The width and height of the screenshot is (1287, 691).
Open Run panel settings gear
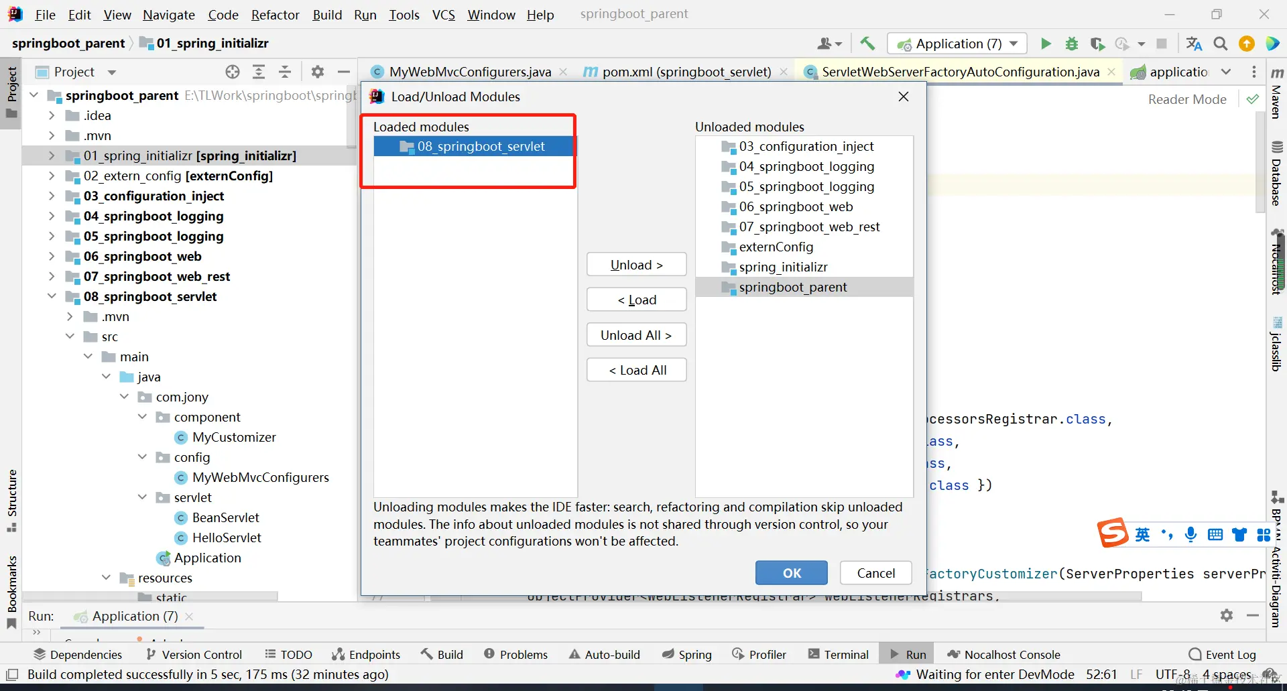click(1227, 615)
